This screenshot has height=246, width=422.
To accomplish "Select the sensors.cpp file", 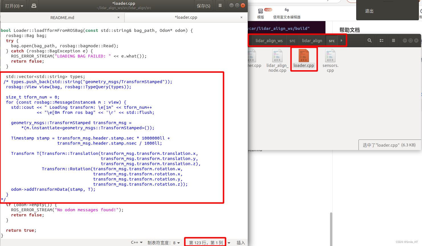I will pos(330,61).
